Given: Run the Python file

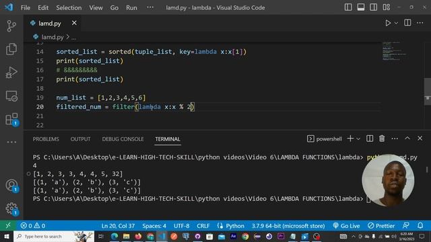Looking at the screenshot, I should tap(388, 23).
